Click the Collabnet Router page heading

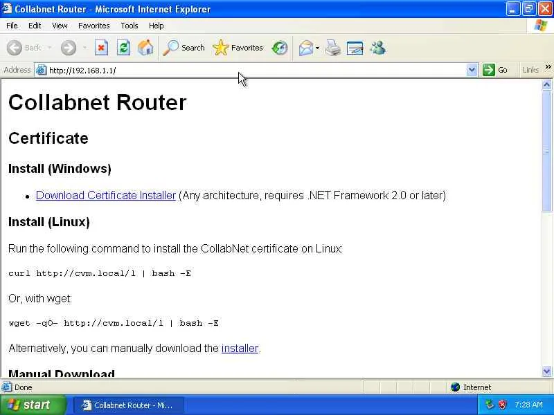coord(97,102)
